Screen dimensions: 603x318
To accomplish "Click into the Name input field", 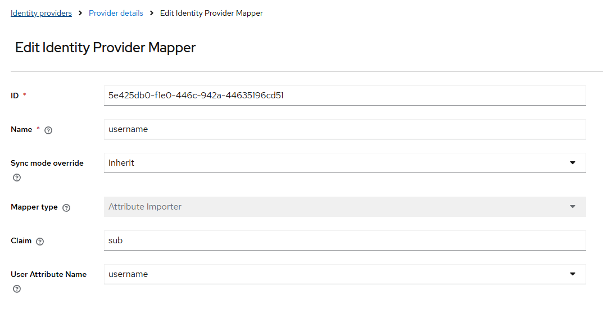I will [x=344, y=129].
